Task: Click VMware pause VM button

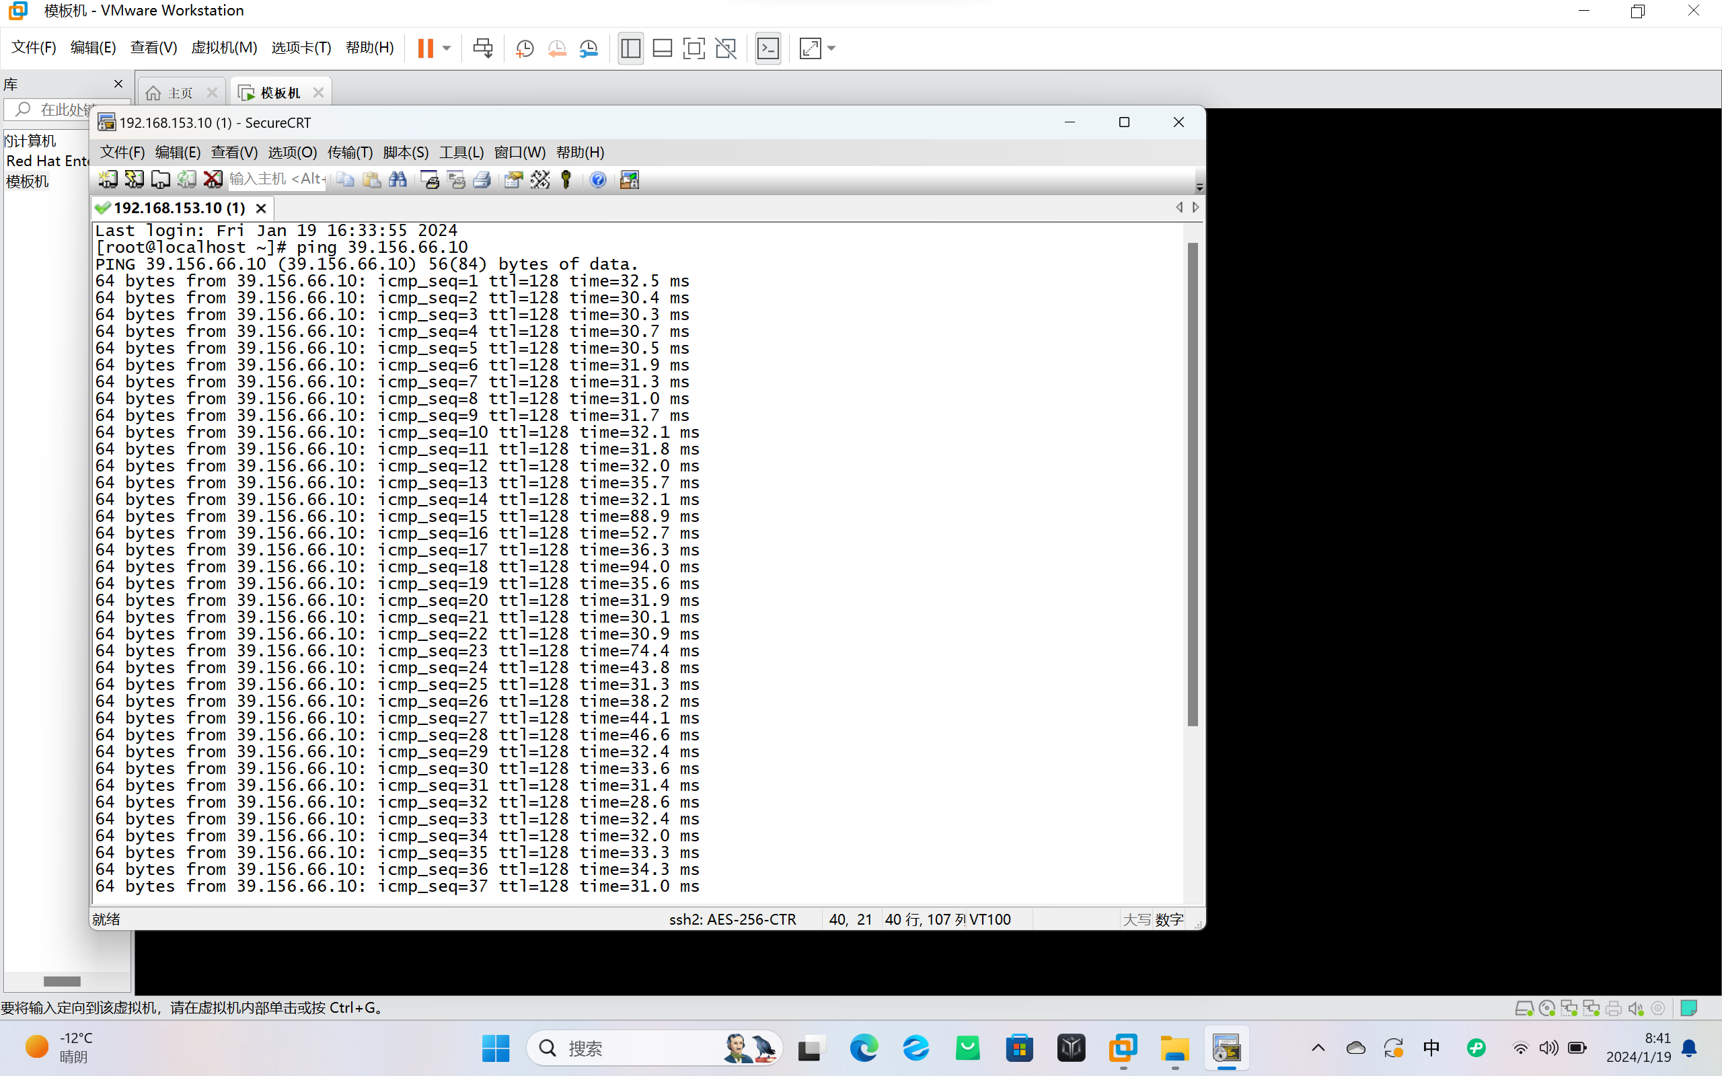Action: (x=426, y=48)
